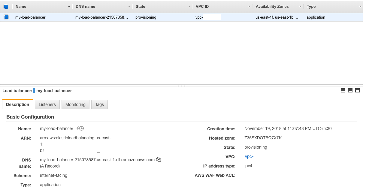Copy the DNS name to clipboard
The width and height of the screenshot is (366, 193).
point(159,160)
